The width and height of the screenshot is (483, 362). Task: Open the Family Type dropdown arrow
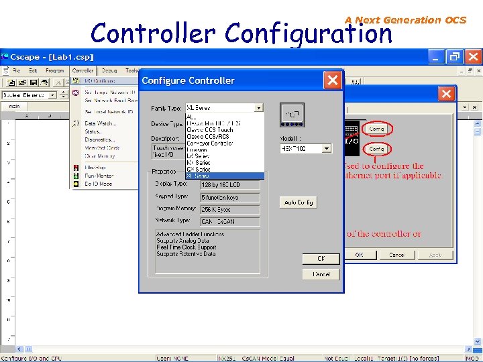tap(259, 108)
